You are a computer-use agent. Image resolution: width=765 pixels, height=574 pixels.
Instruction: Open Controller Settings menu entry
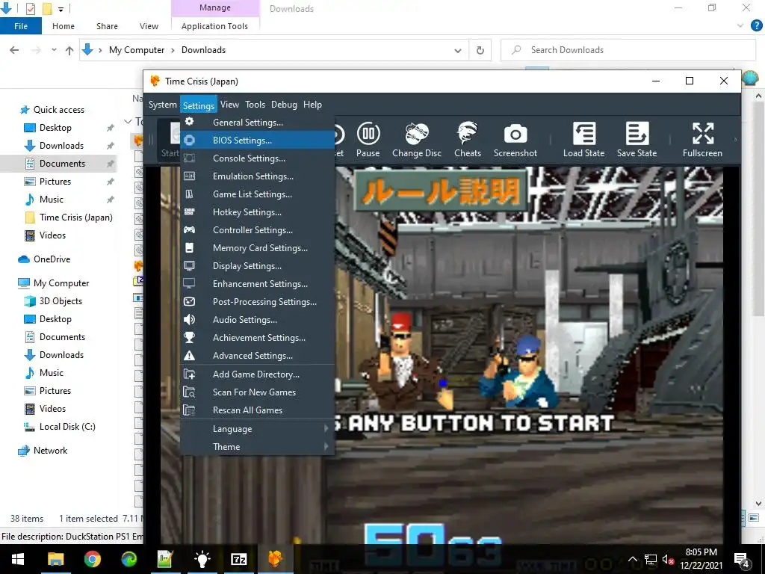click(258, 230)
